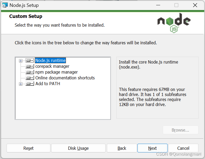Click the Reset button
The image size is (205, 159).
point(28,148)
